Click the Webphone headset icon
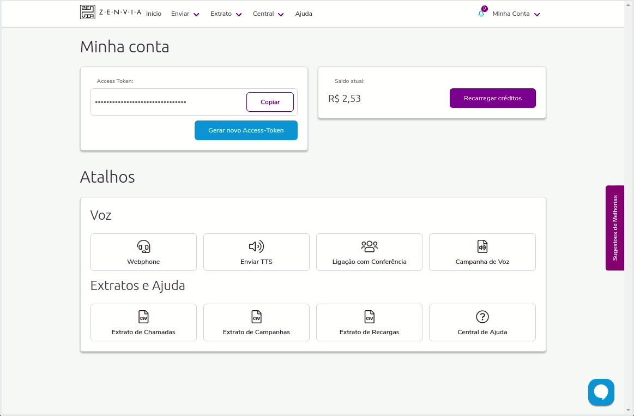 click(143, 246)
